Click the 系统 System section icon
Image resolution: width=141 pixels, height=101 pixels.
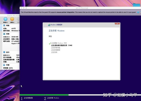[4, 34]
